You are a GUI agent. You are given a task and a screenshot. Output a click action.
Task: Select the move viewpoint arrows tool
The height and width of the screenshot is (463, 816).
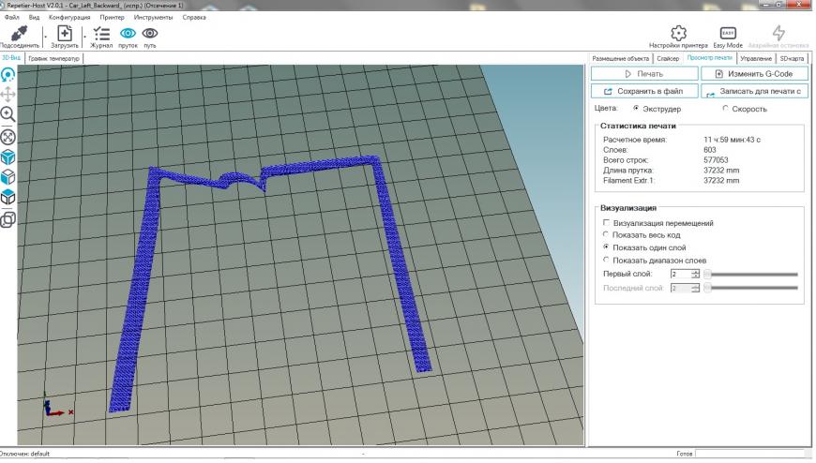click(8, 94)
